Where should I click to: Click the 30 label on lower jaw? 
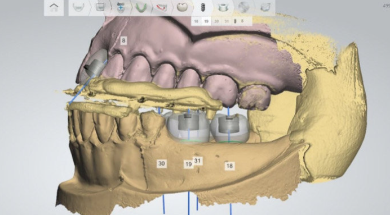pyautogui.click(x=161, y=163)
